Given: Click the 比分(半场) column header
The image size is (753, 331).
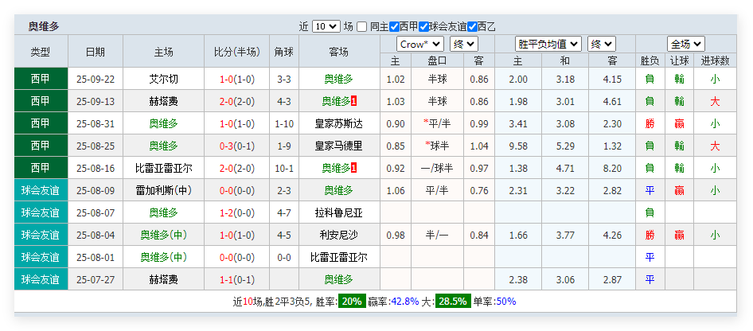Looking at the screenshot, I should (x=236, y=52).
